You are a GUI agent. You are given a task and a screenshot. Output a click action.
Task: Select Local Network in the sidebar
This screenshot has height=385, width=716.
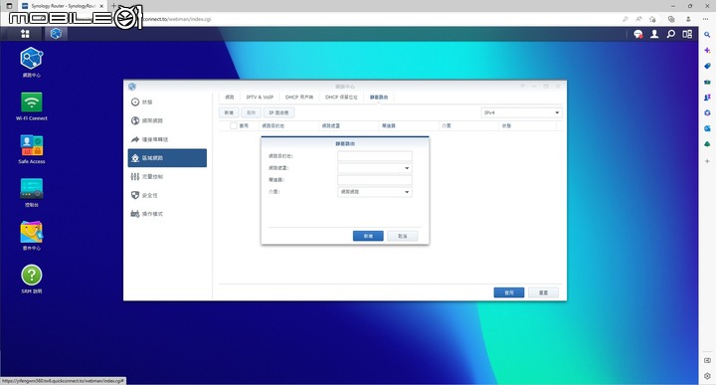[x=167, y=158]
